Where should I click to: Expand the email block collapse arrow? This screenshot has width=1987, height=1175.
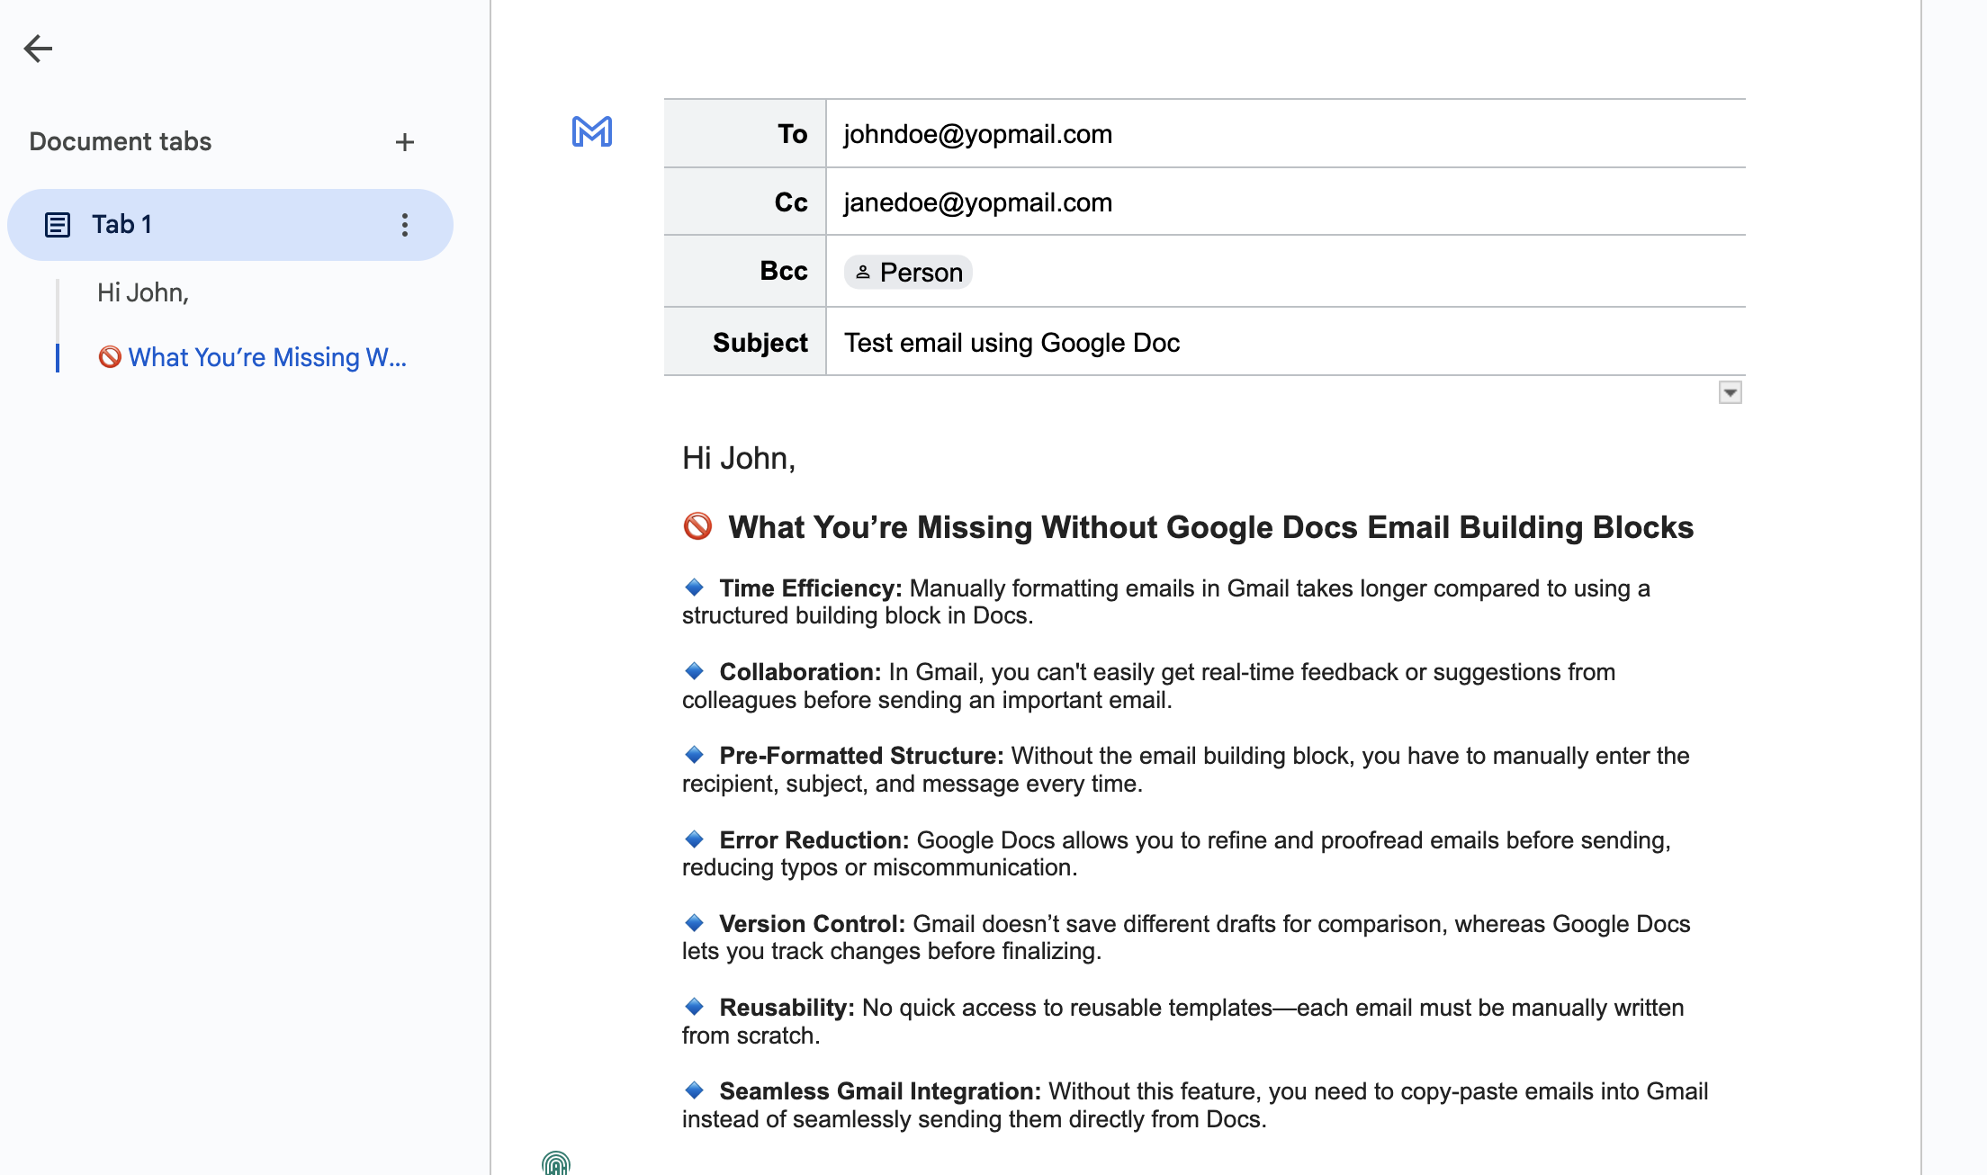1731,391
